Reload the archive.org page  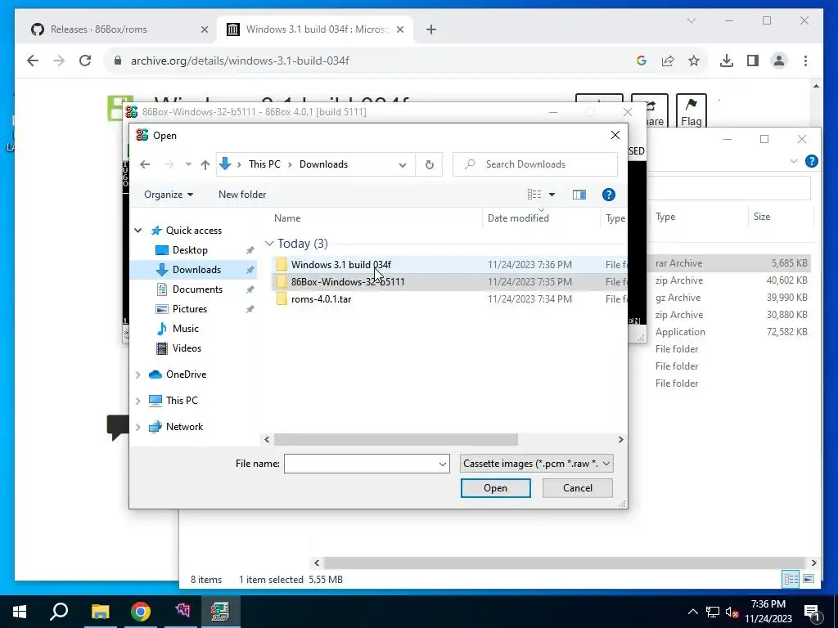[x=85, y=61]
